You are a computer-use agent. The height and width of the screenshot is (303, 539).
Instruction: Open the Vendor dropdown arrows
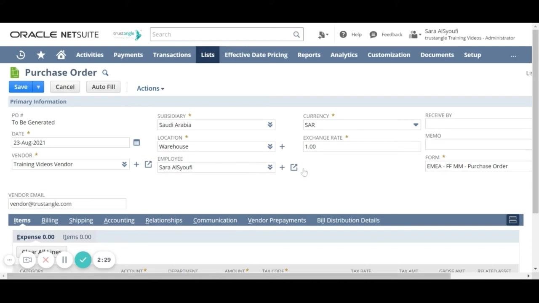(x=124, y=165)
